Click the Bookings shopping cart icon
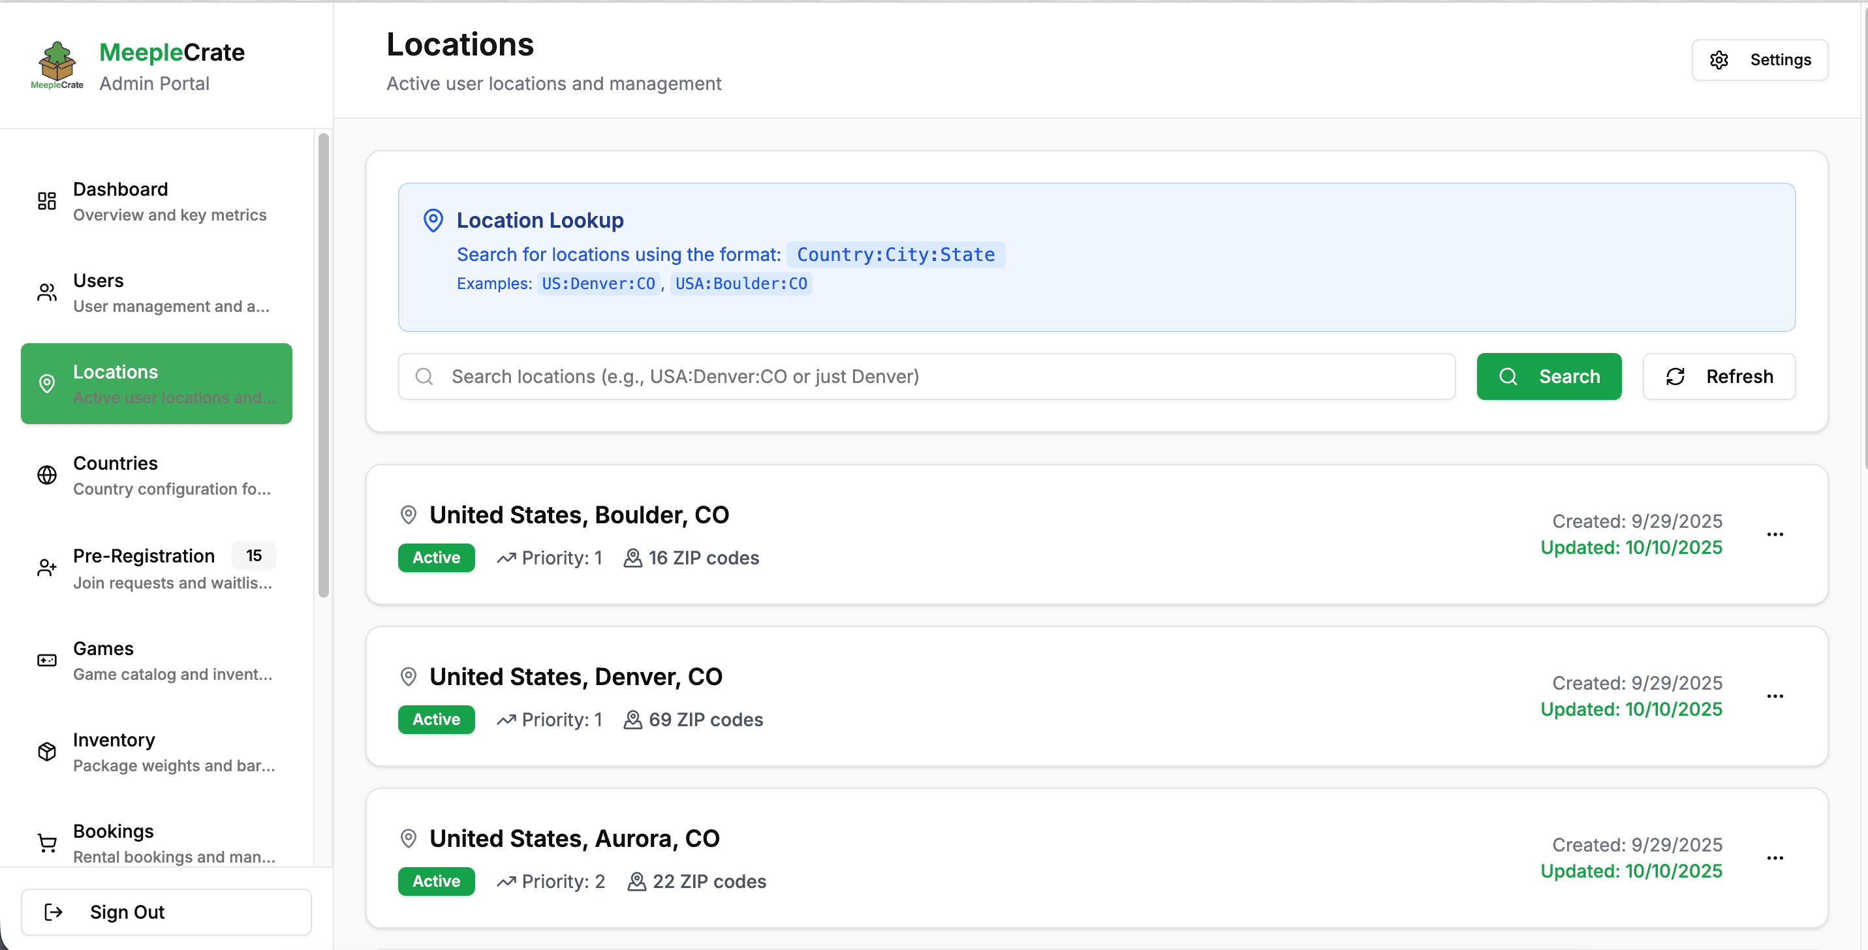The width and height of the screenshot is (1868, 950). pos(47,843)
